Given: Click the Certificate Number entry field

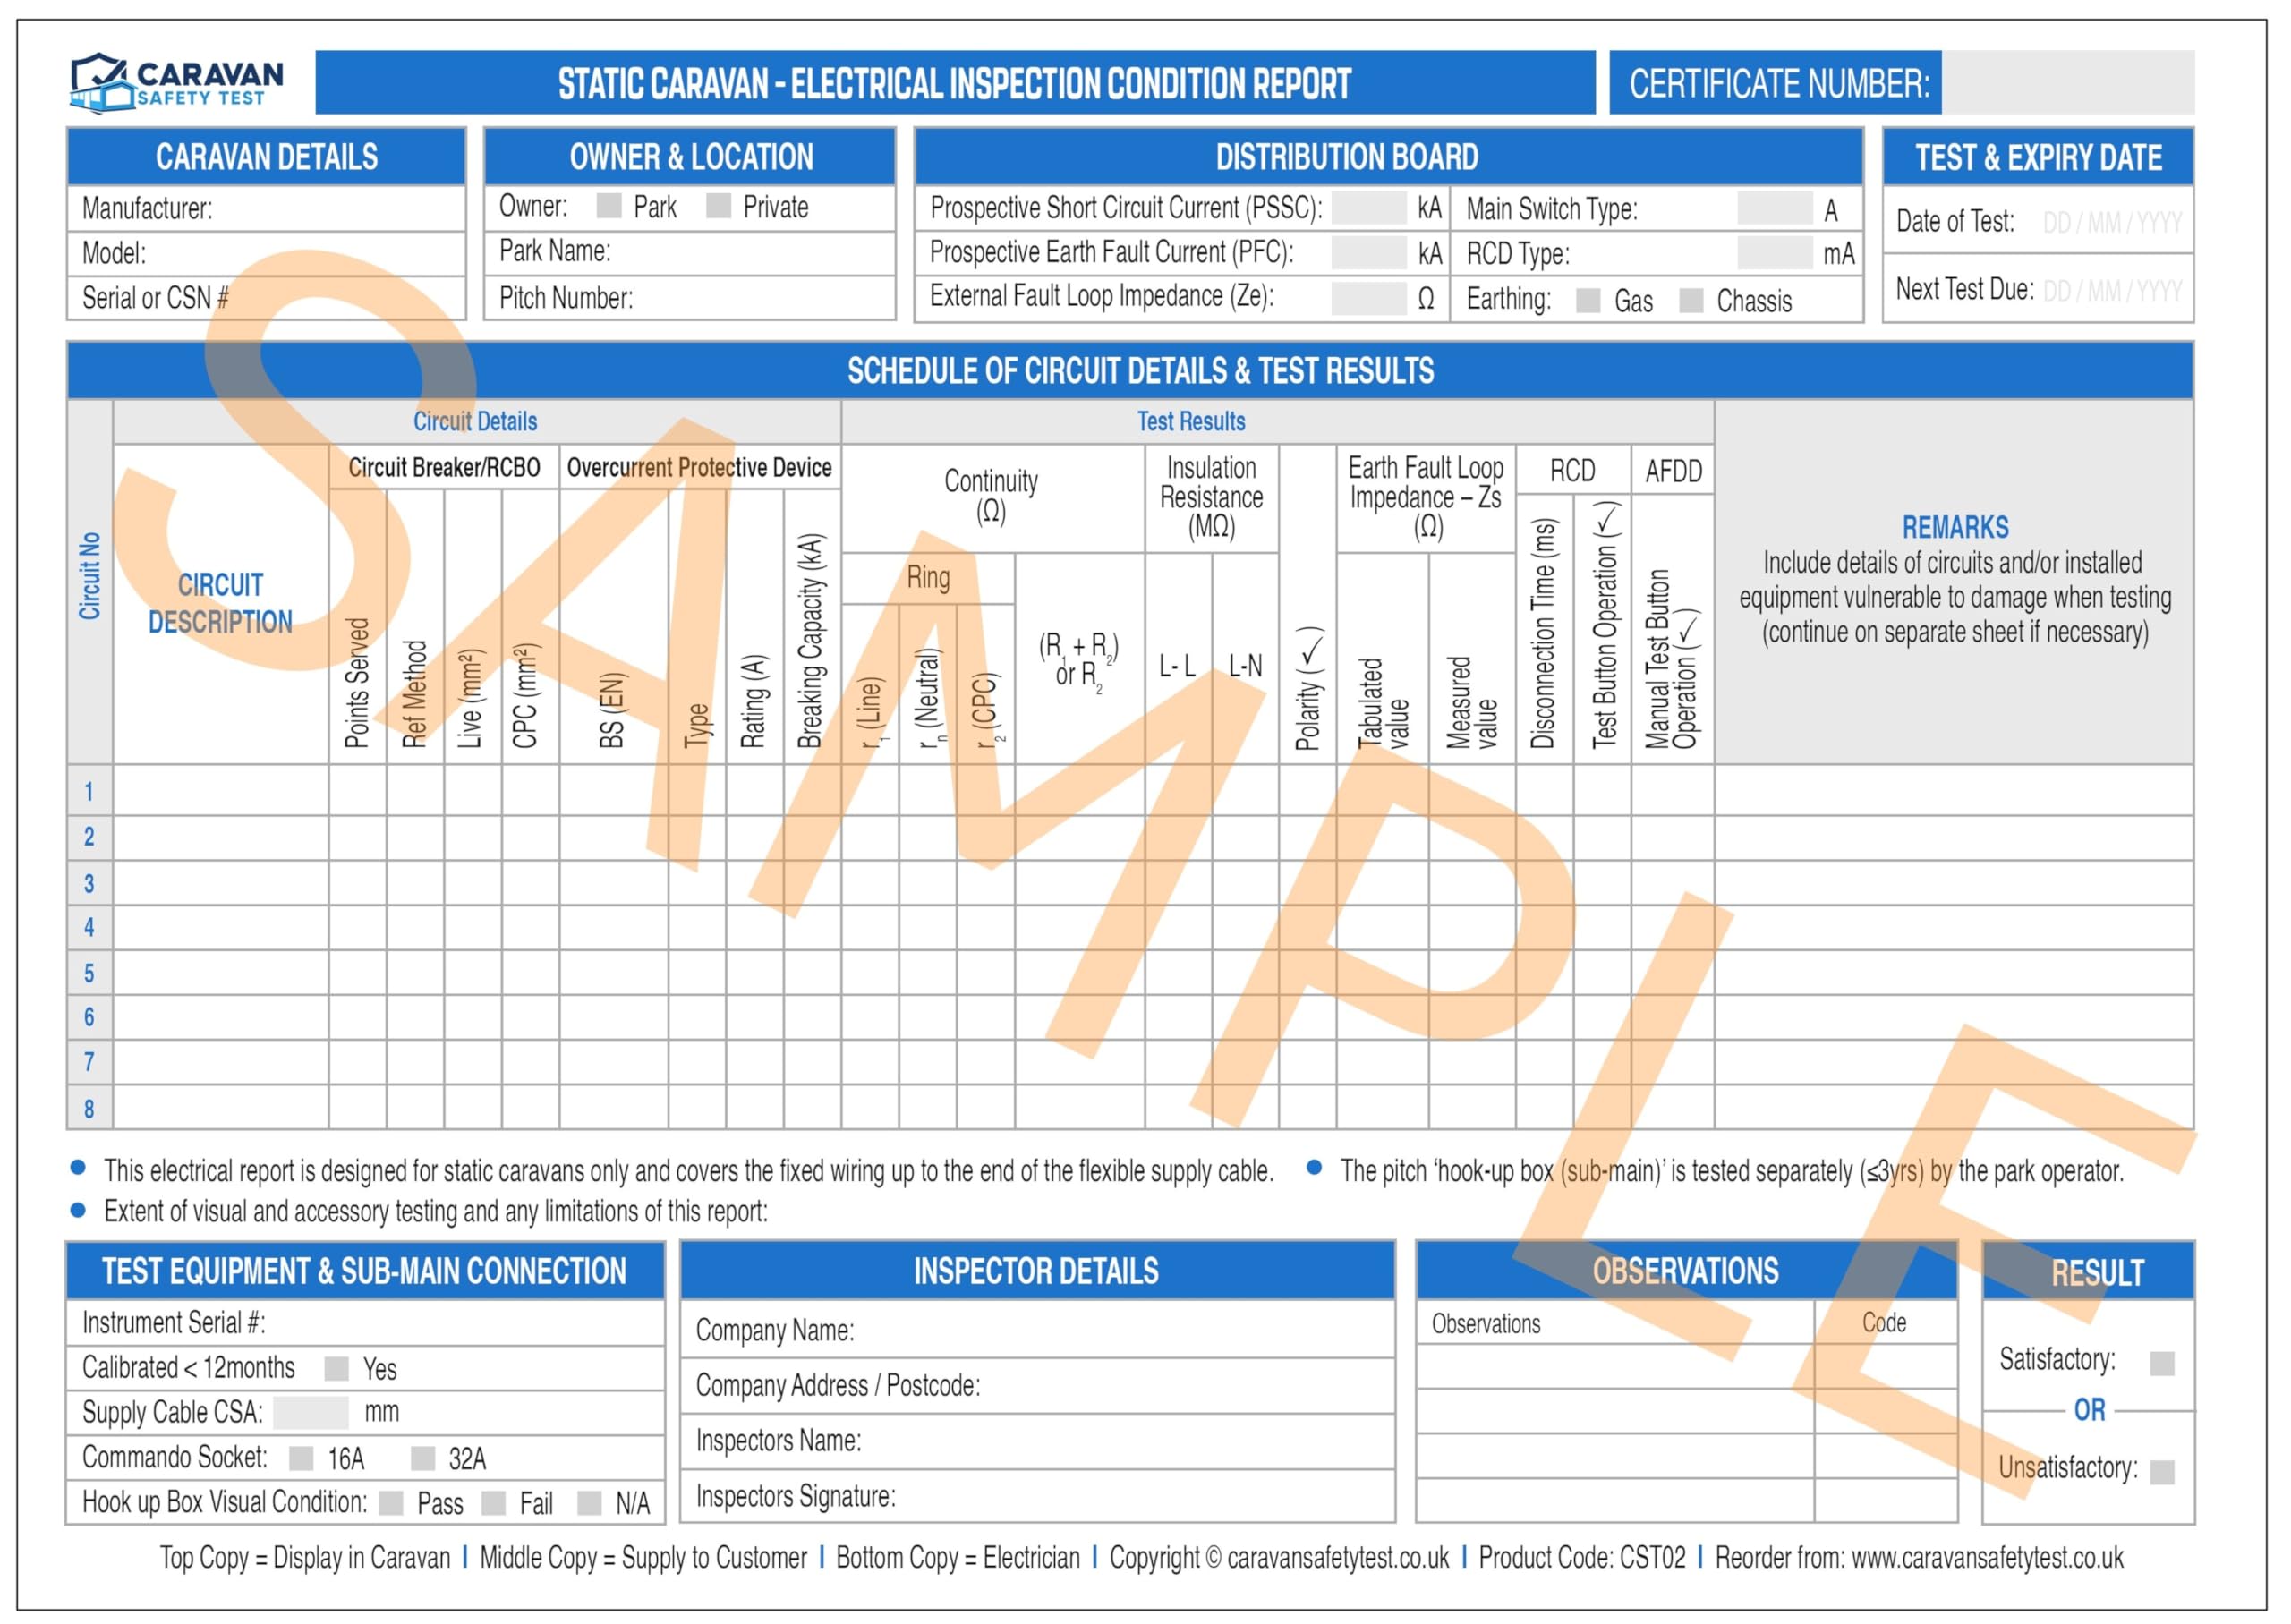Looking at the screenshot, I should 2067,83.
